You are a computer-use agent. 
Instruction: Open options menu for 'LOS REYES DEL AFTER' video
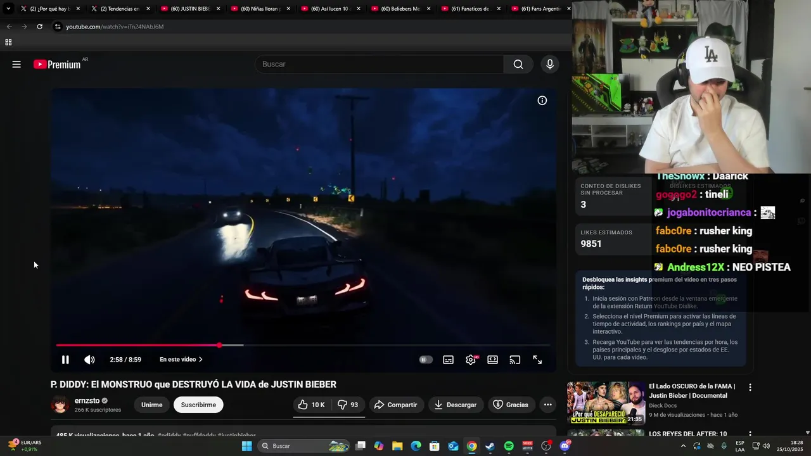[750, 434]
